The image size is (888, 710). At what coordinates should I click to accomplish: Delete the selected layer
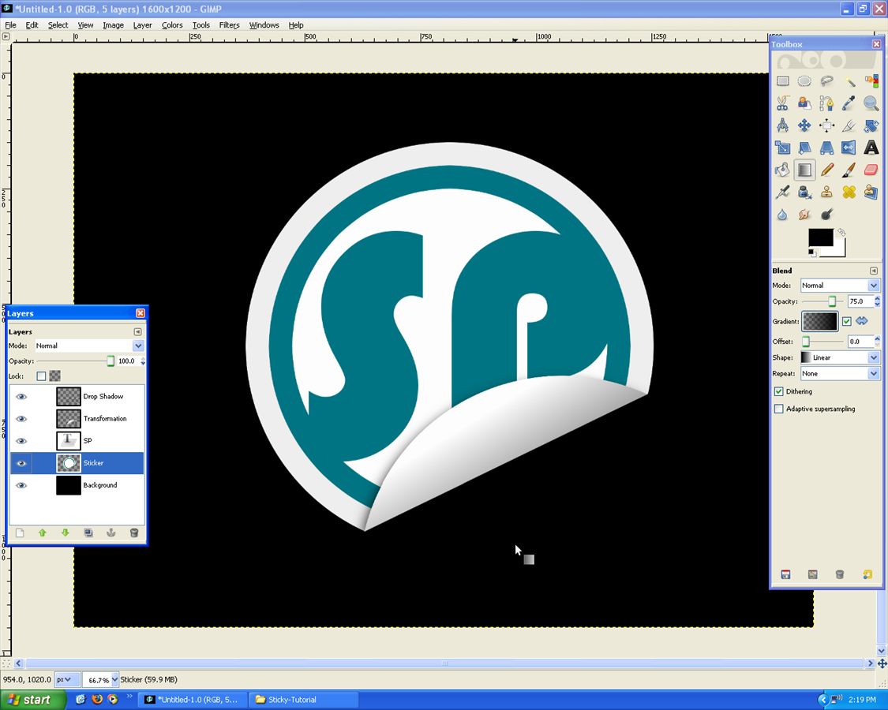[134, 532]
